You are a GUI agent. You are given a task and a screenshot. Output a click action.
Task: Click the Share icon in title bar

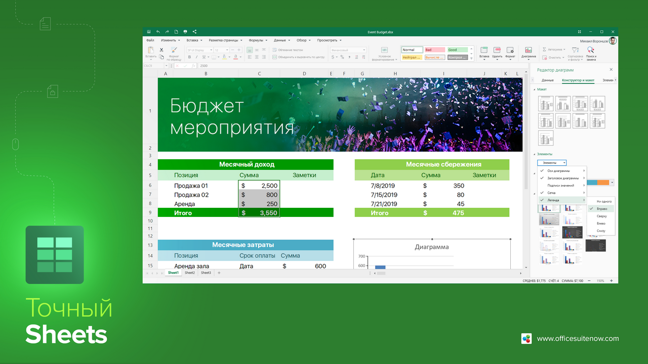pyautogui.click(x=194, y=32)
